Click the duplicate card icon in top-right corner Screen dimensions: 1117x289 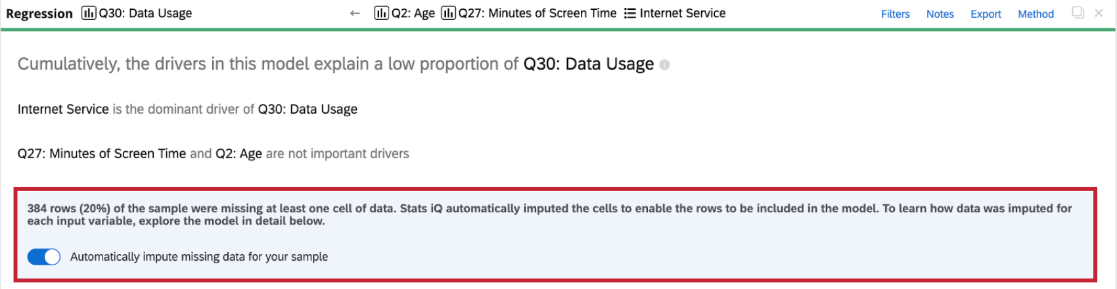(x=1078, y=12)
